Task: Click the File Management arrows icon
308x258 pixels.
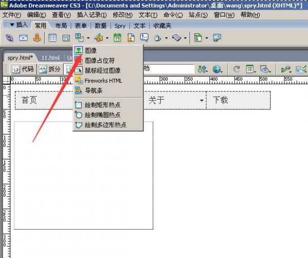Action: [203, 69]
